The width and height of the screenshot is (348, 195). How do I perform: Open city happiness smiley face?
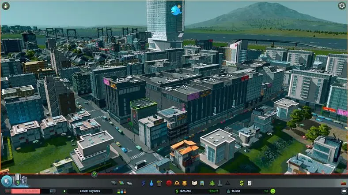273,191
